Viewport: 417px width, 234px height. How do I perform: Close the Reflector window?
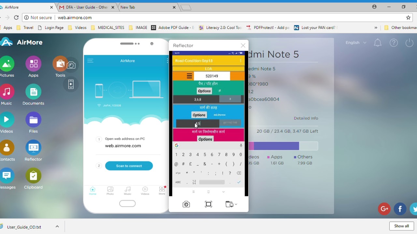click(243, 45)
